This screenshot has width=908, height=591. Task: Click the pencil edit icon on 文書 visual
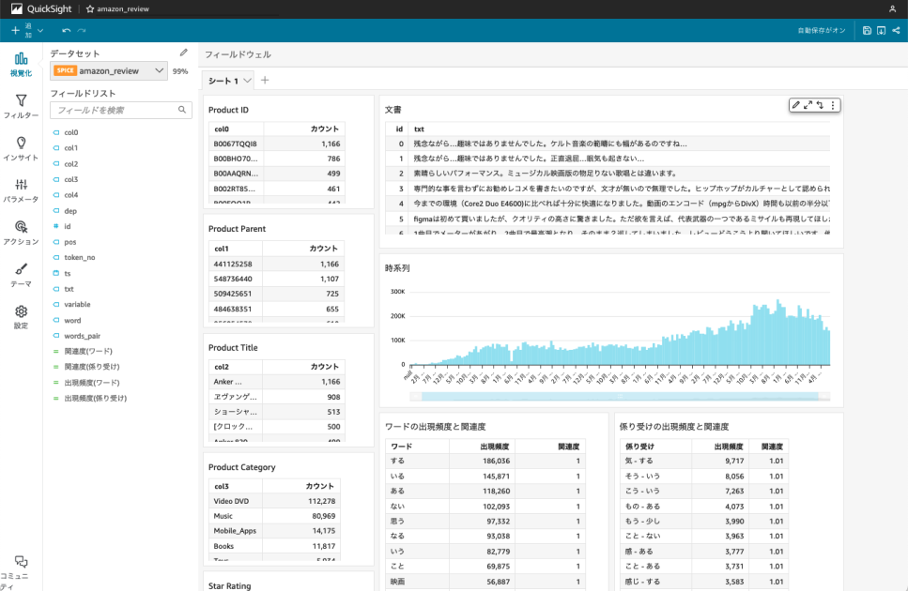click(x=795, y=106)
